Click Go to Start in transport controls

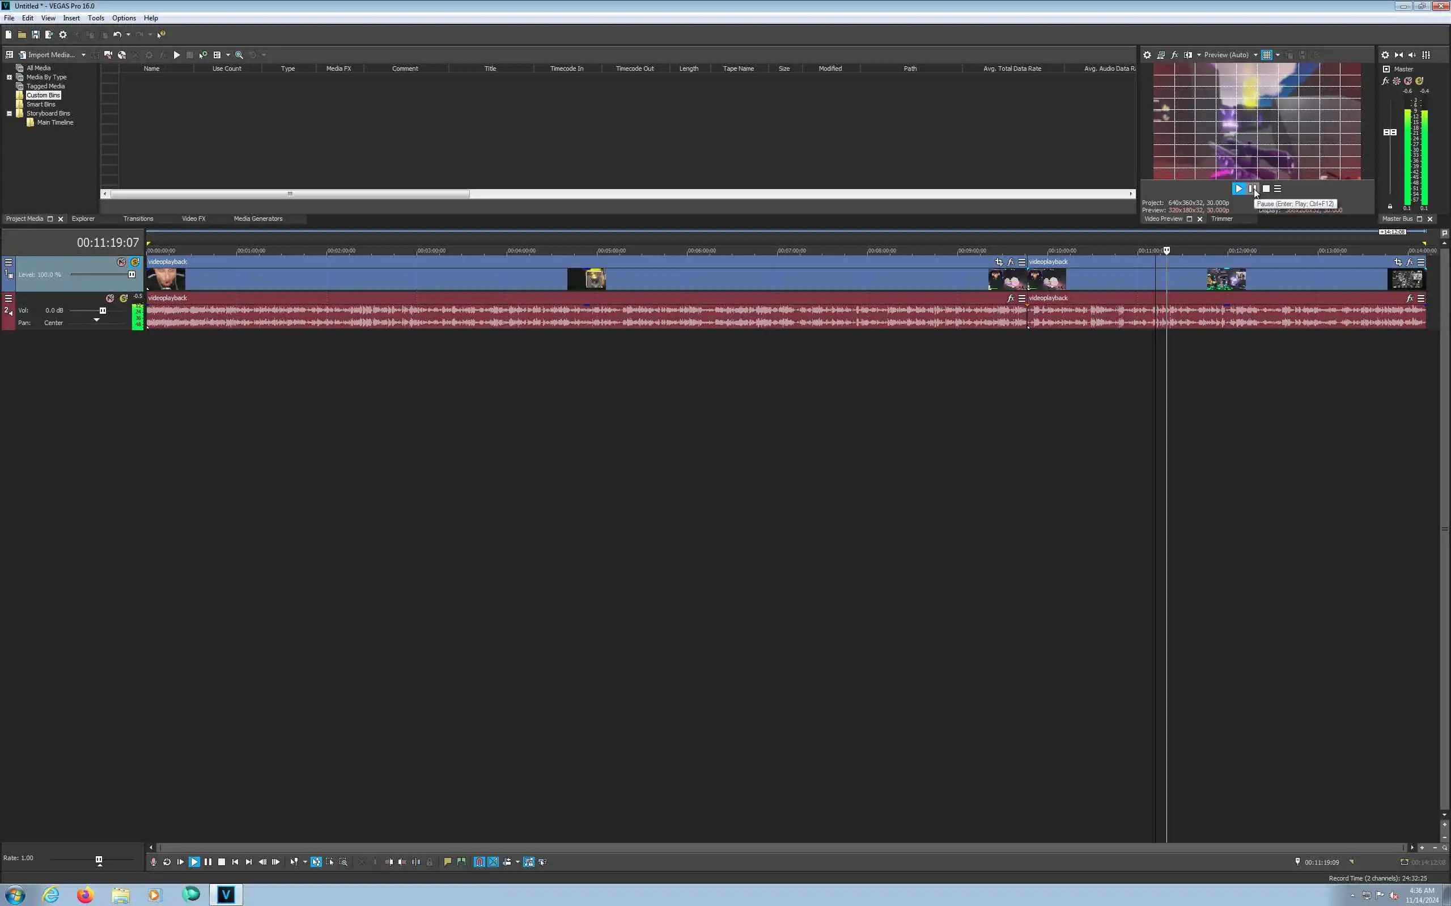point(235,862)
